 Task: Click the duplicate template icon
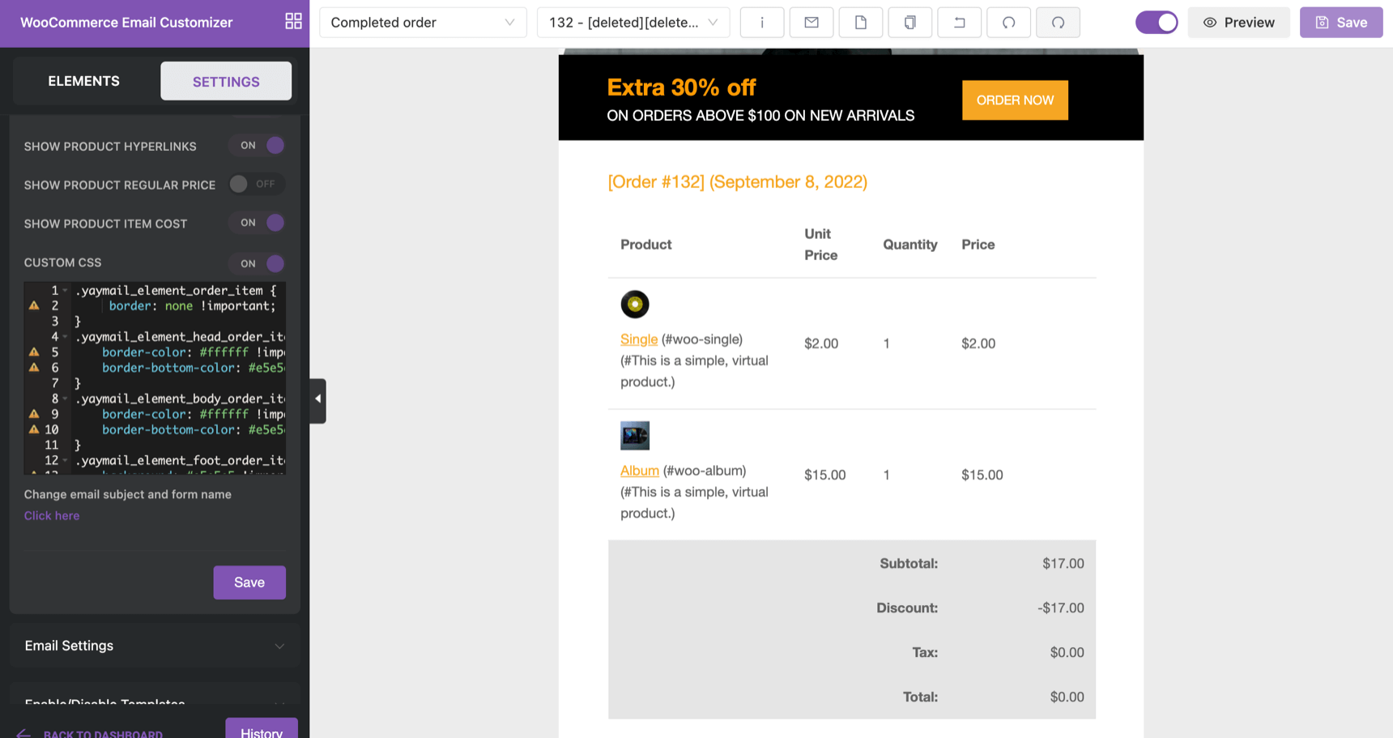click(x=909, y=22)
